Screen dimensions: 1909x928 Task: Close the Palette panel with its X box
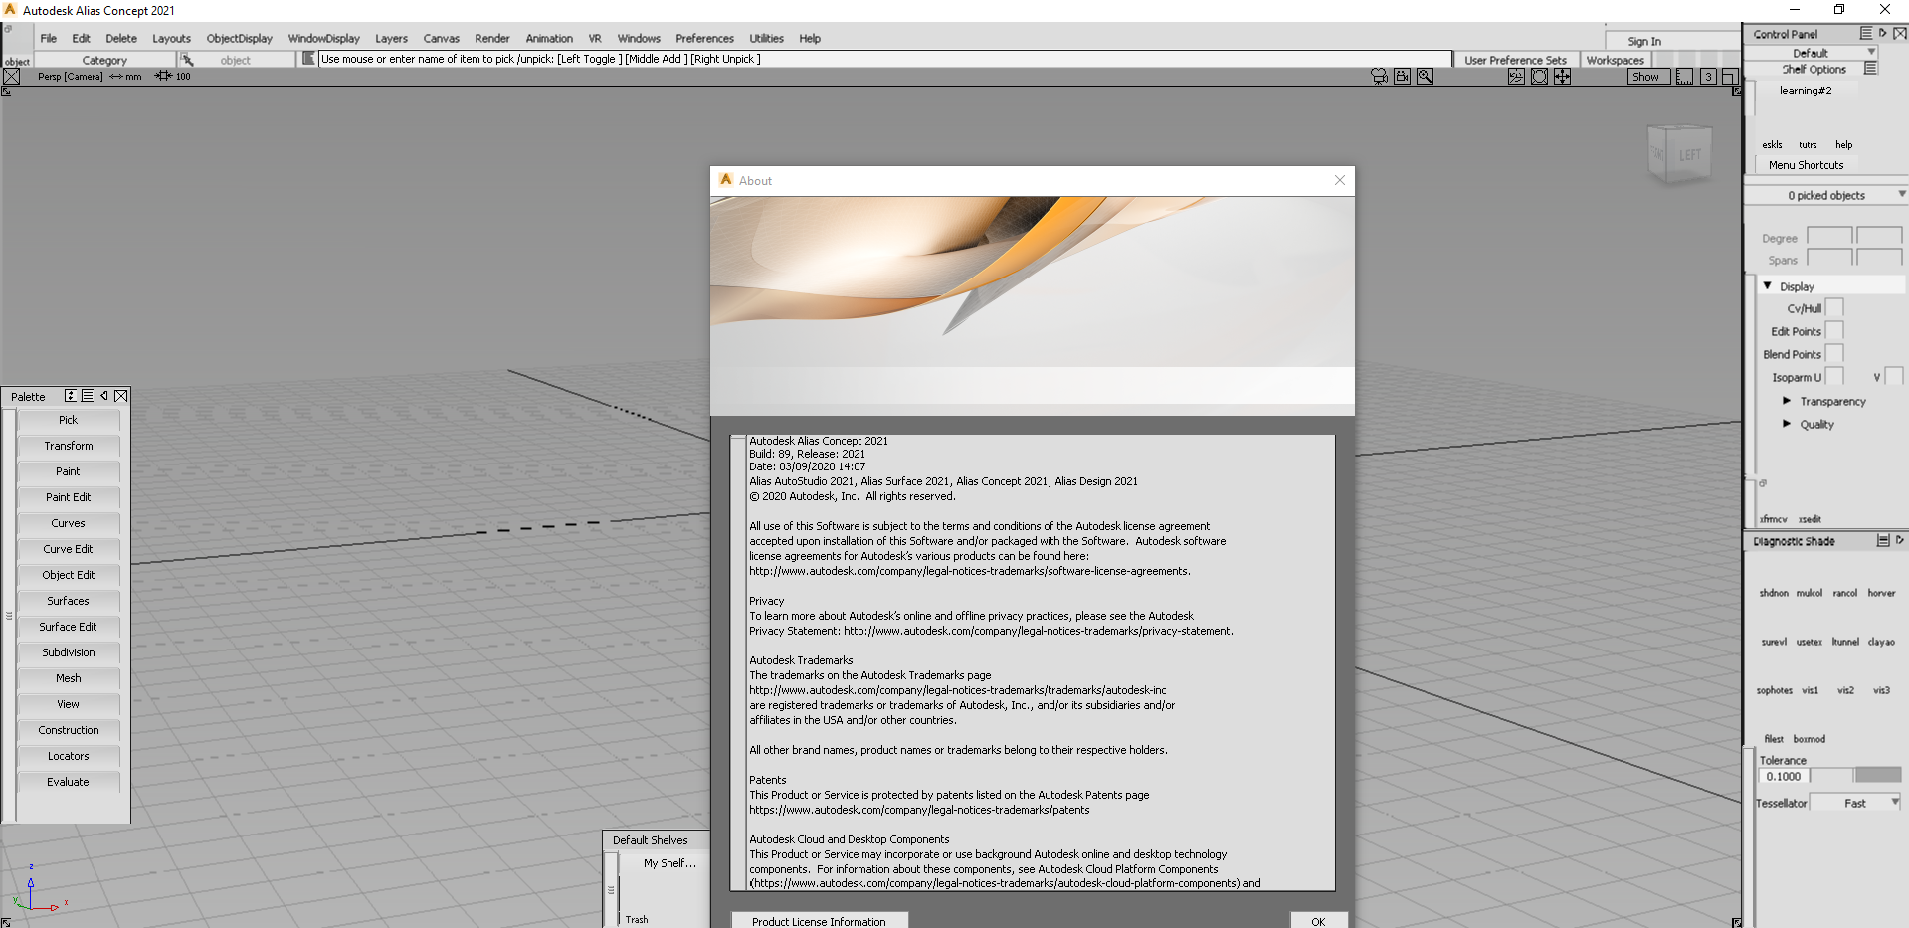pos(121,396)
